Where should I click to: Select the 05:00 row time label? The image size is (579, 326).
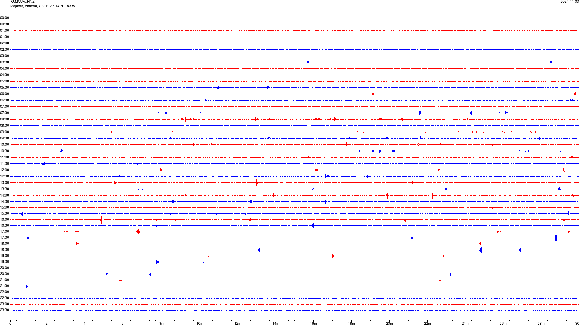click(x=5, y=81)
